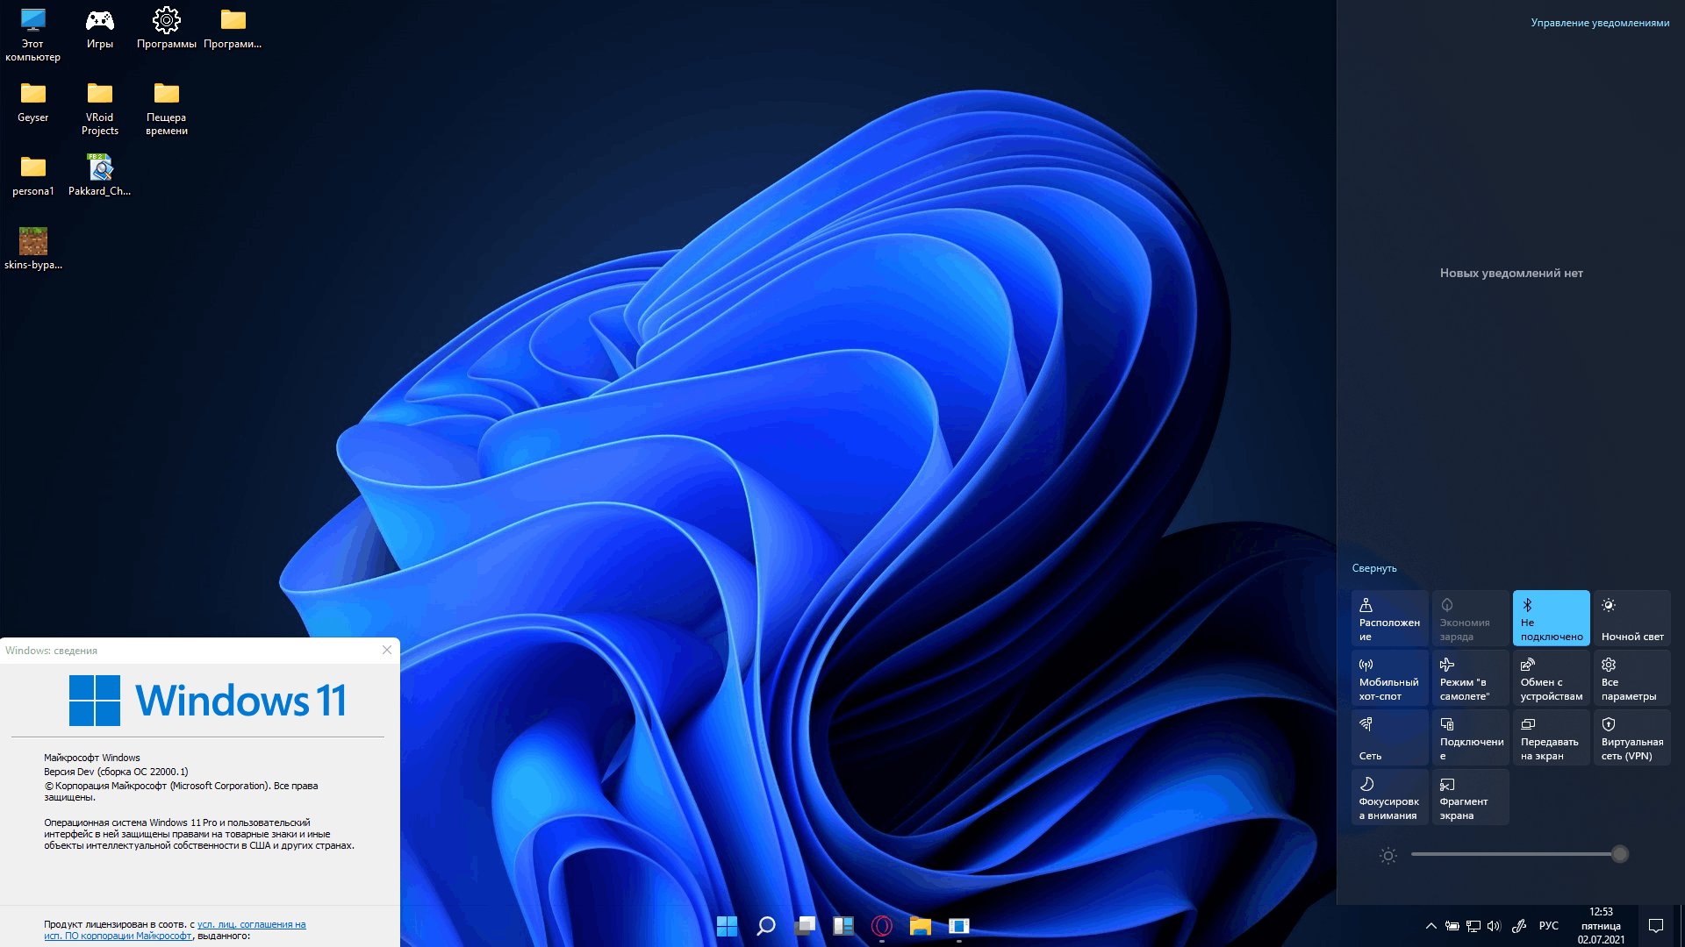Toggle the 'Обмен с устройствами' nearby sharing tile
Screen dimensions: 1685x947
1552,678
